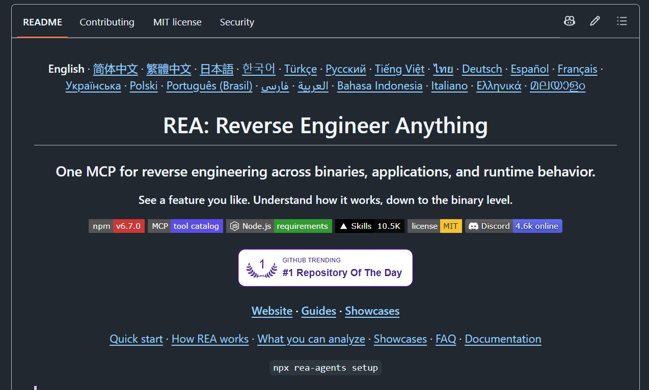Screen dimensions: 649x390
Task: Open the Website link
Action: (272, 311)
